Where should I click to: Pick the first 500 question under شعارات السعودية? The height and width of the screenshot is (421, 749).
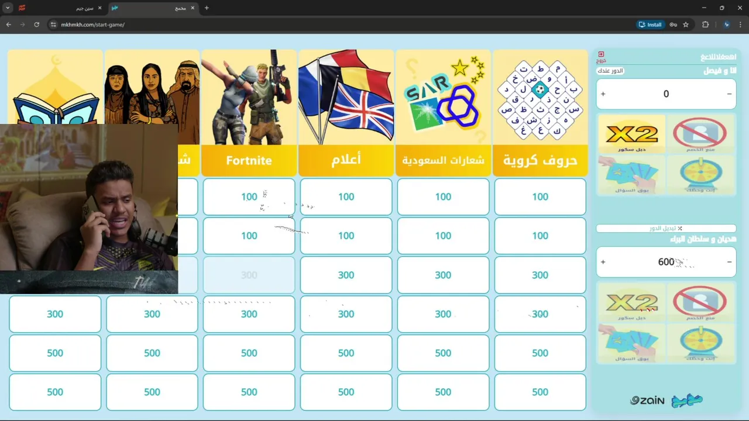click(443, 353)
